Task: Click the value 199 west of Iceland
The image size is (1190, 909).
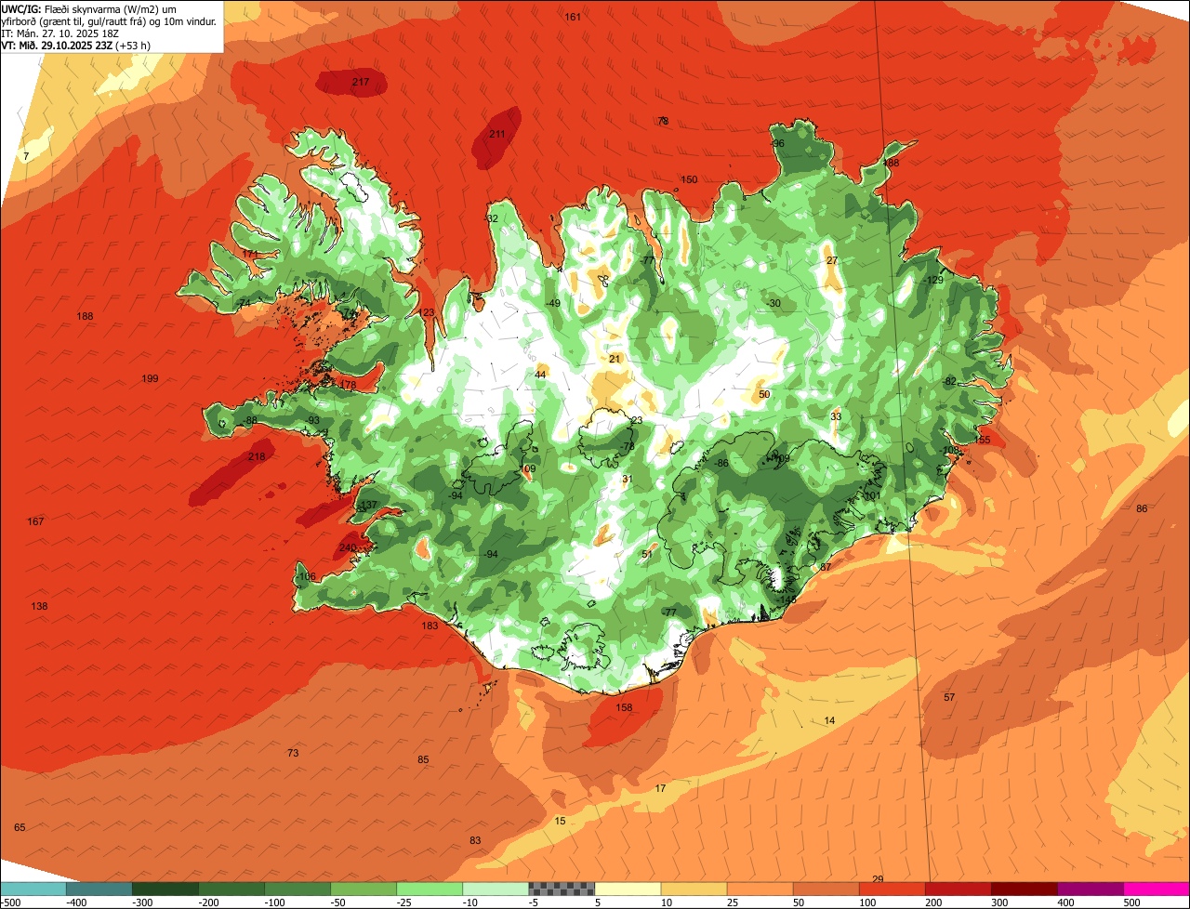Action: click(x=151, y=378)
